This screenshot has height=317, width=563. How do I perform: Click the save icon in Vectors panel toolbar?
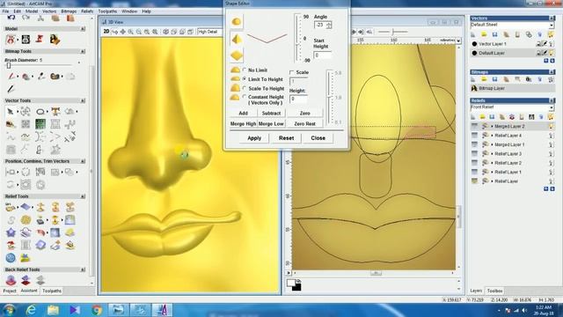coord(495,34)
